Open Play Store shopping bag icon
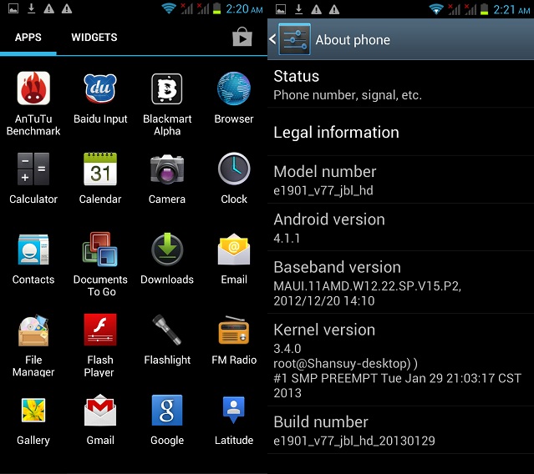The image size is (534, 474). click(x=242, y=37)
